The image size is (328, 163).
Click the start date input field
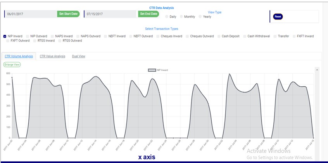pos(31,14)
